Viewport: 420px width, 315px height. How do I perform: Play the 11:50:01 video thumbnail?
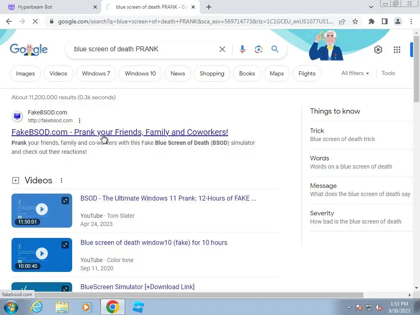coord(42,210)
